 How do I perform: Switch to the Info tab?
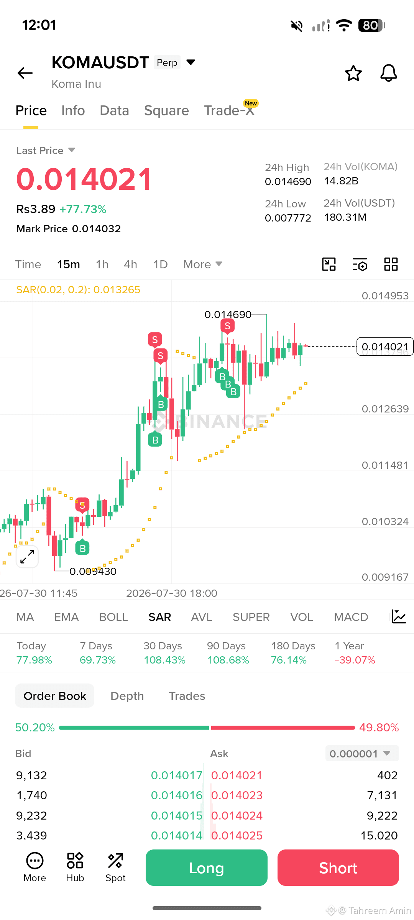click(73, 110)
